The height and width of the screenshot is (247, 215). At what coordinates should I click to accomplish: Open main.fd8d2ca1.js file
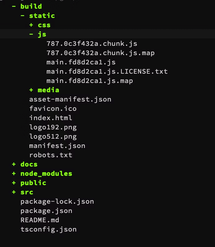(81, 62)
